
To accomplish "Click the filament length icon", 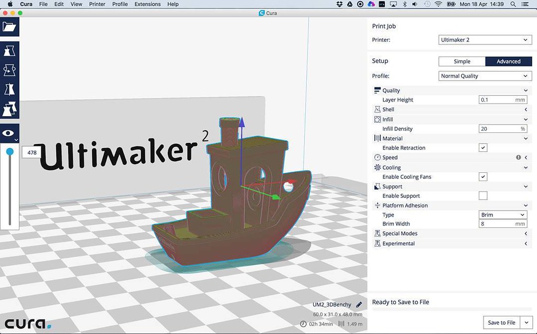I will click(x=341, y=324).
